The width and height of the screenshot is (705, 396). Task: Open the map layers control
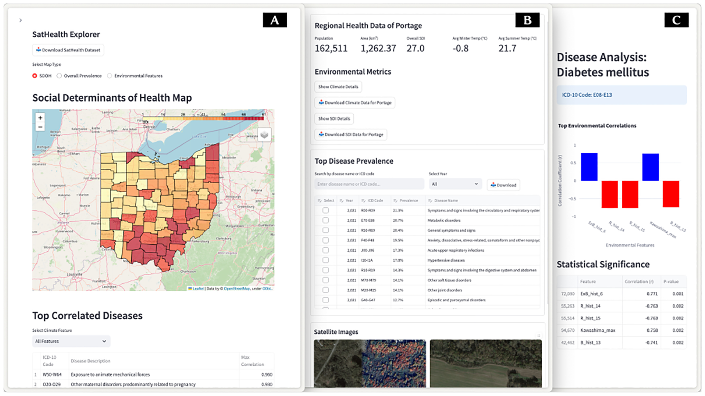(264, 135)
